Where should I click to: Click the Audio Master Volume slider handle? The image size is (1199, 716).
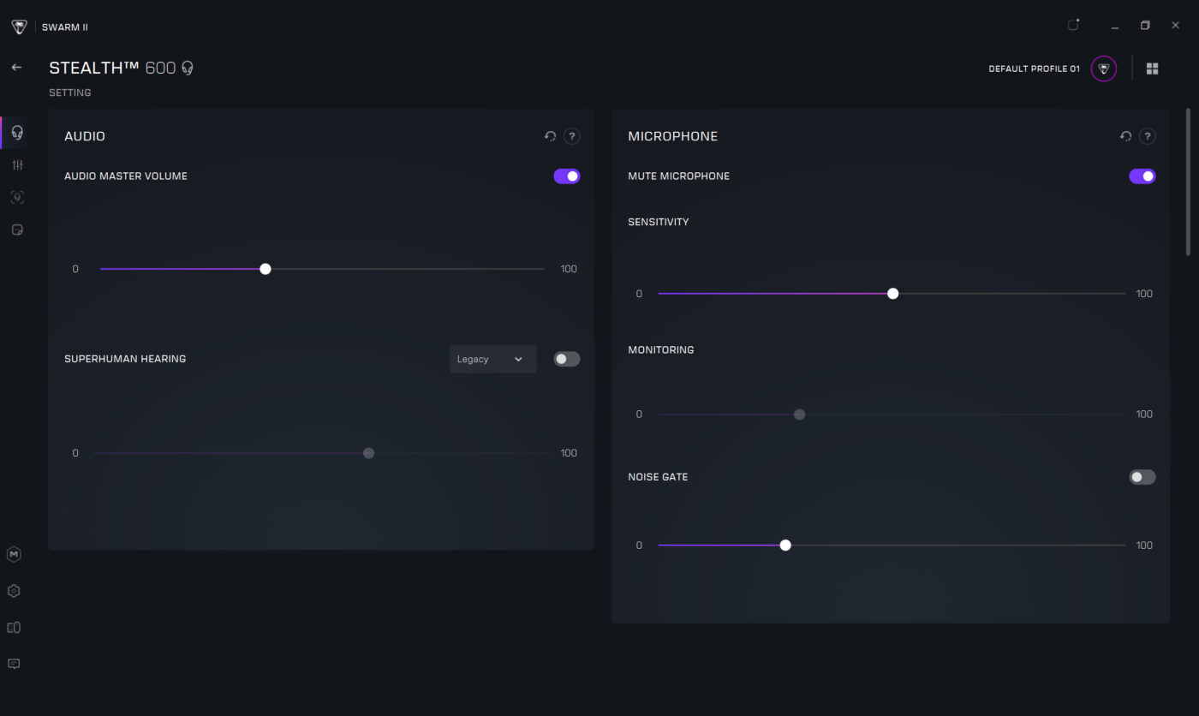pyautogui.click(x=265, y=269)
